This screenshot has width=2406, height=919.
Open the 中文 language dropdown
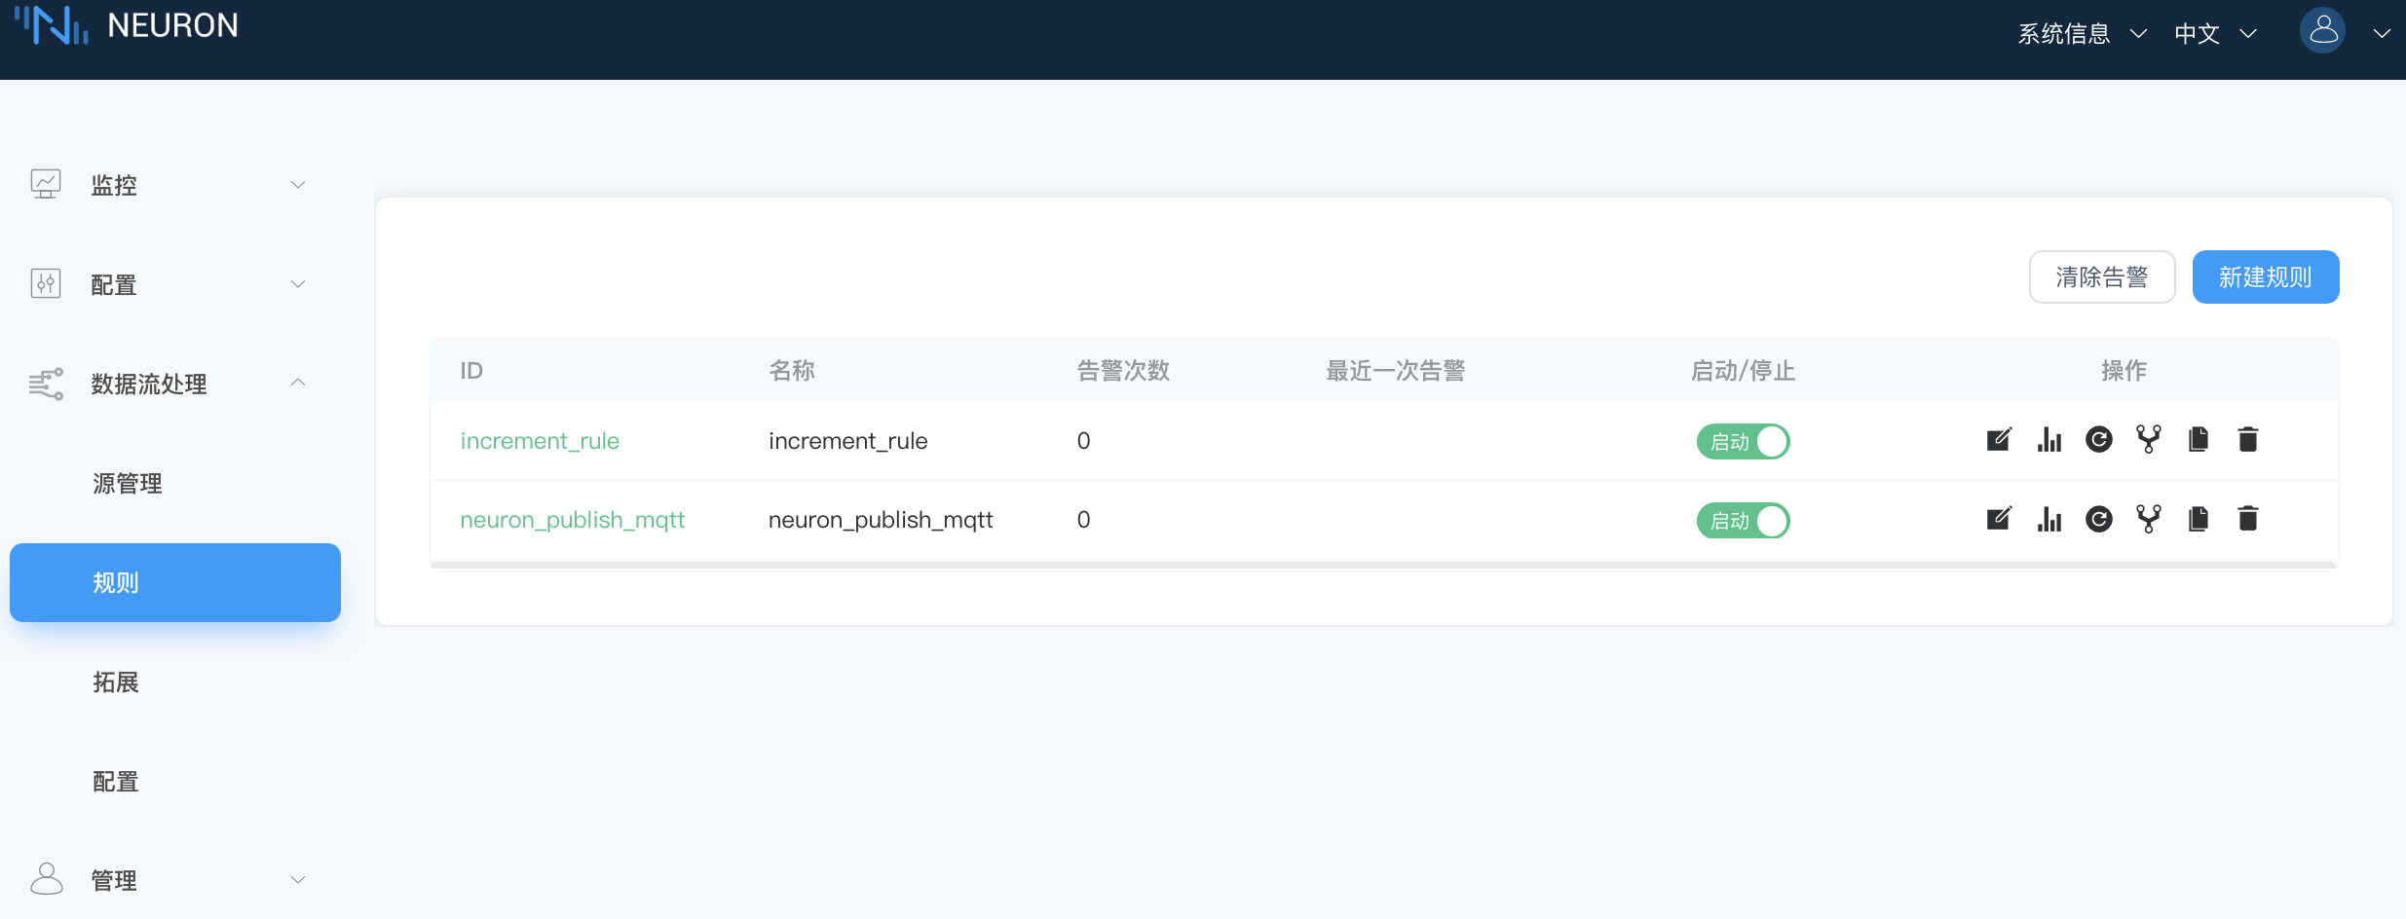pyautogui.click(x=2215, y=34)
